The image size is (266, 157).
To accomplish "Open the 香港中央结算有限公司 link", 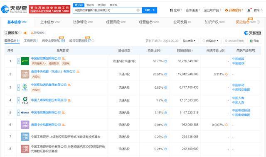I will point(46,125).
